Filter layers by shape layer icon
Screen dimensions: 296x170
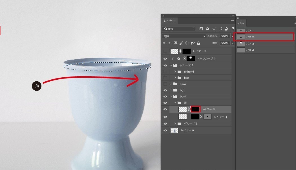pyautogui.click(x=220, y=29)
